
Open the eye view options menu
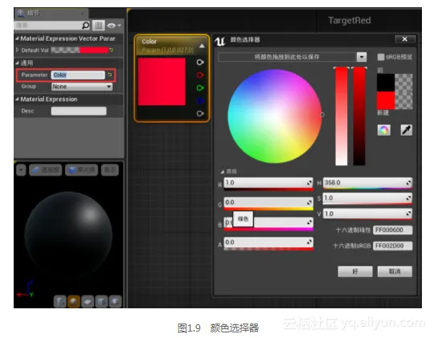tap(114, 26)
